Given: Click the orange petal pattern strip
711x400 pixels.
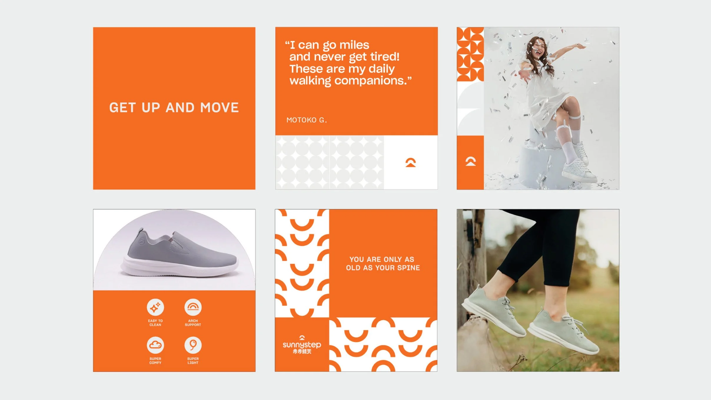Looking at the screenshot, I should coord(470,54).
